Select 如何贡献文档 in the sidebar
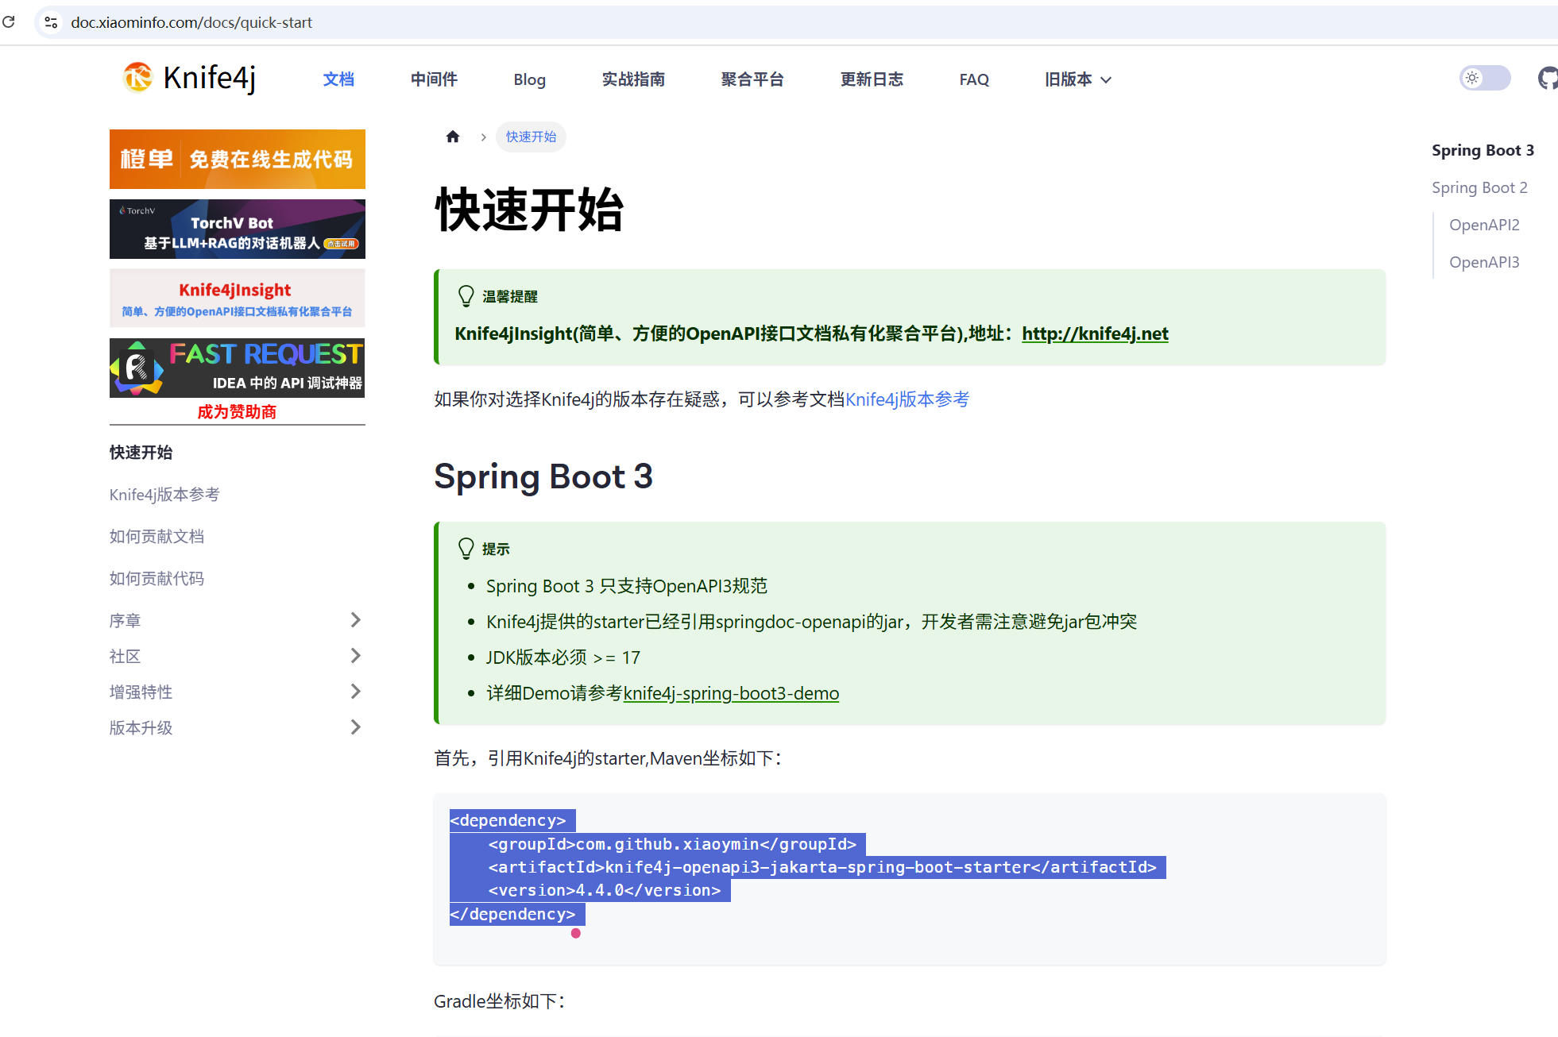This screenshot has width=1558, height=1037. point(157,537)
